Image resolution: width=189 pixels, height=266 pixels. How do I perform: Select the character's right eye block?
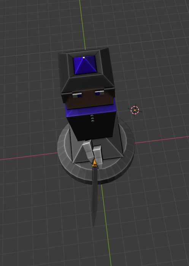pyautogui.click(x=99, y=93)
